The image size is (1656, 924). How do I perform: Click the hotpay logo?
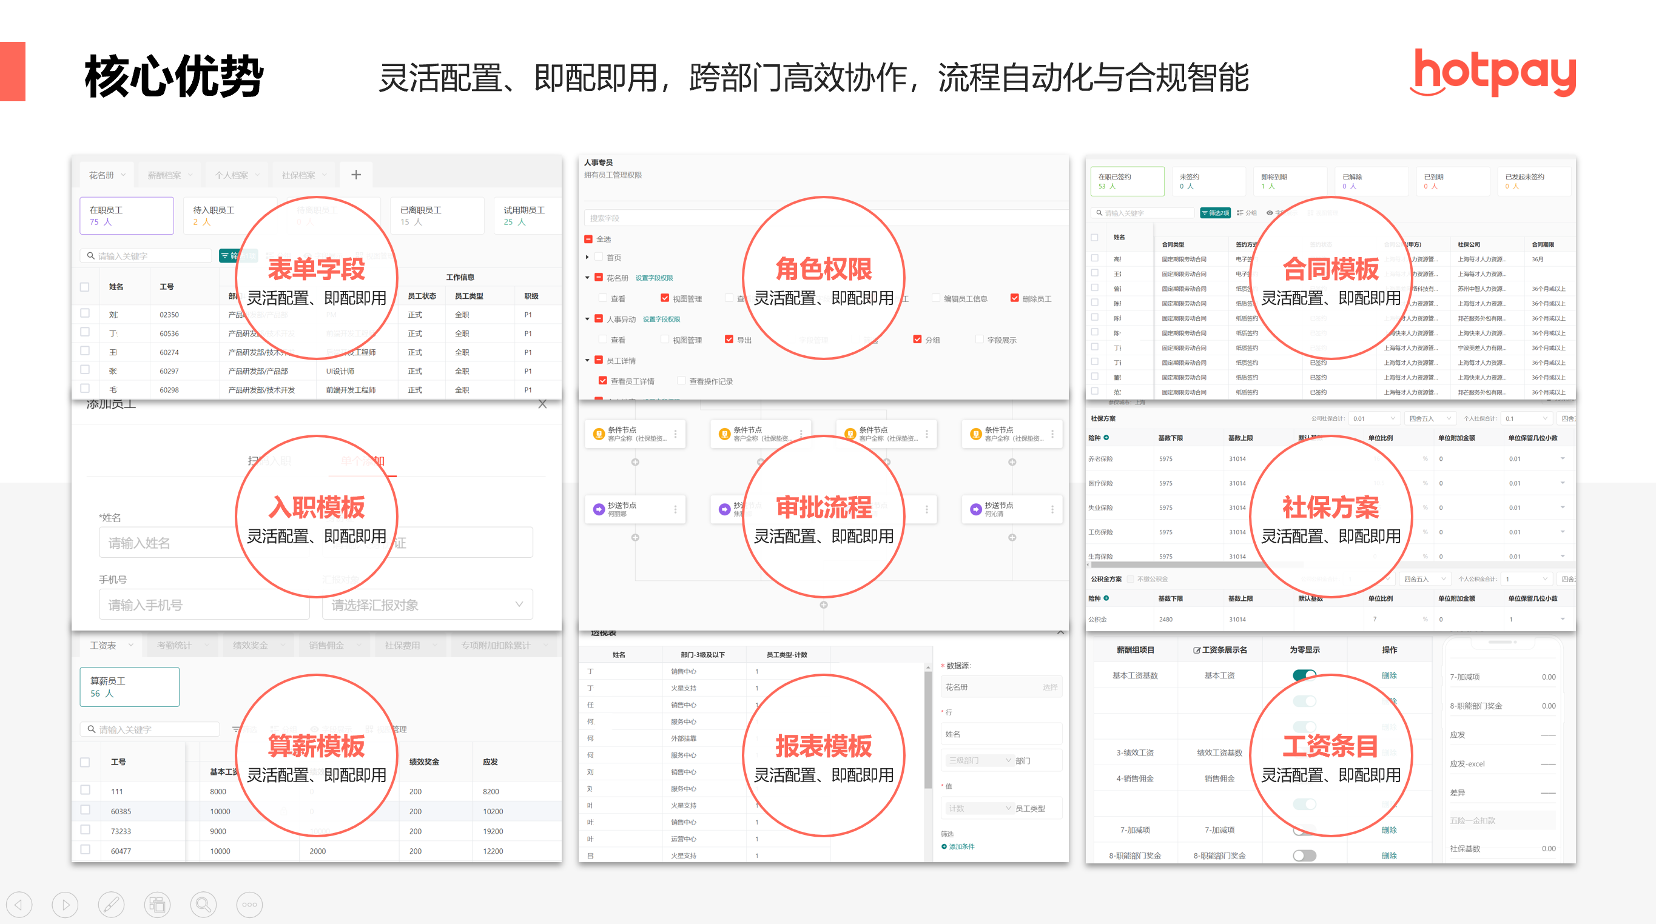tap(1493, 74)
